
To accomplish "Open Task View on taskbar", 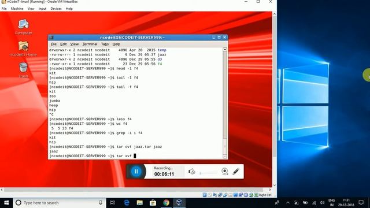I will pyautogui.click(x=113, y=203).
